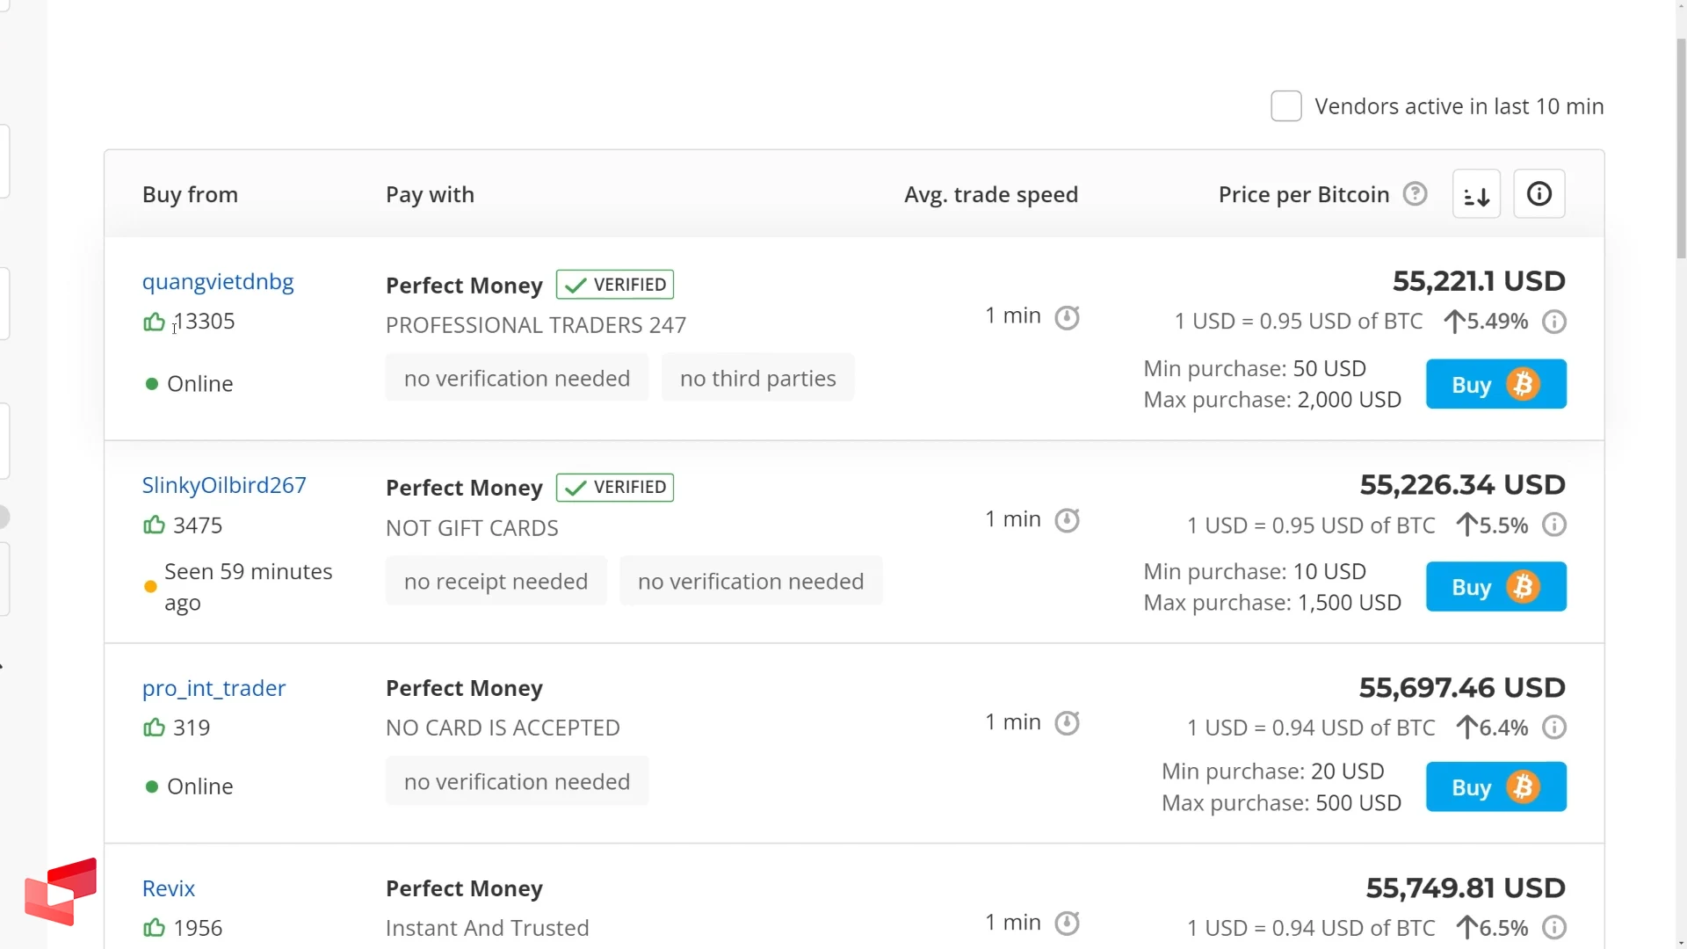Open Revix vendor profile
1687x949 pixels.
pos(169,888)
